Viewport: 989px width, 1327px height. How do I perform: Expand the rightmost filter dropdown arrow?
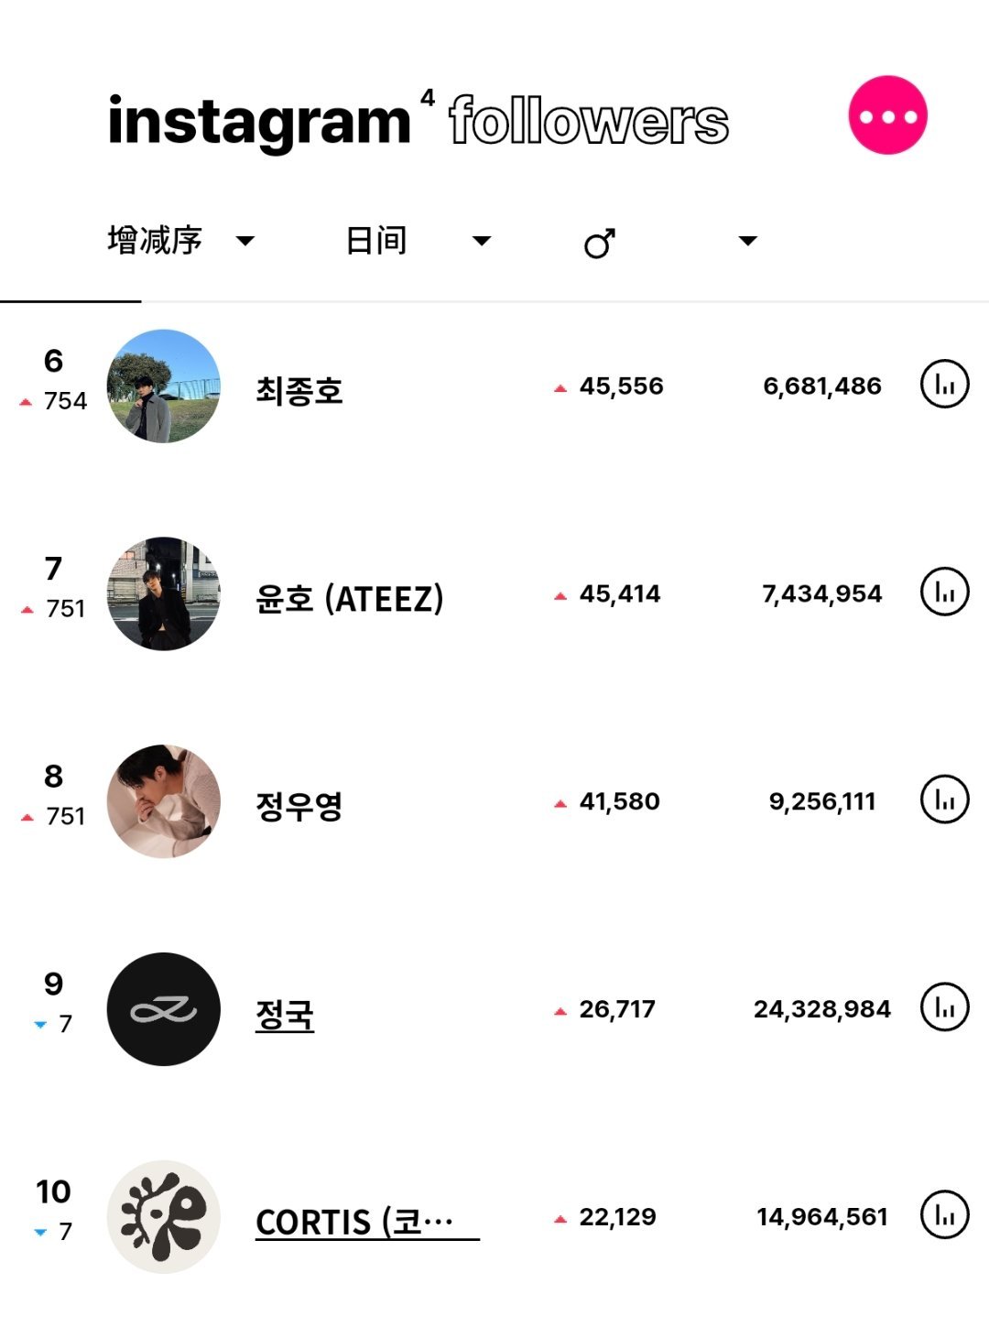click(x=748, y=242)
